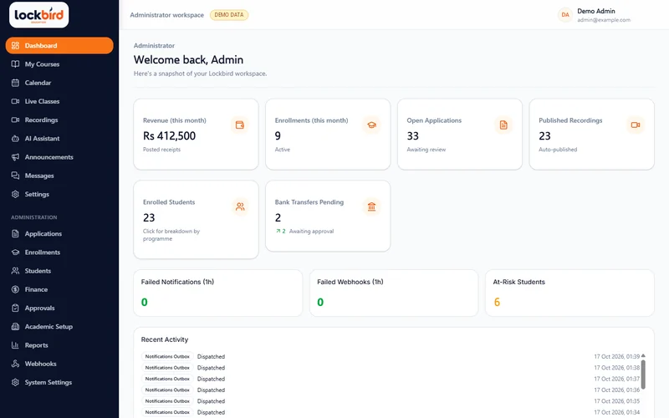Click Notifications Outbox tag dated 01:39

point(167,357)
